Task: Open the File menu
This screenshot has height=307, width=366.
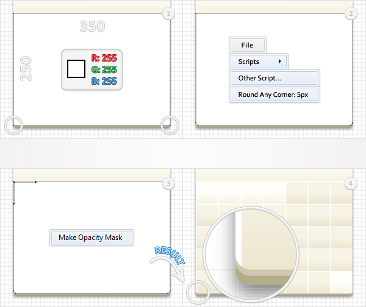Action: [248, 45]
